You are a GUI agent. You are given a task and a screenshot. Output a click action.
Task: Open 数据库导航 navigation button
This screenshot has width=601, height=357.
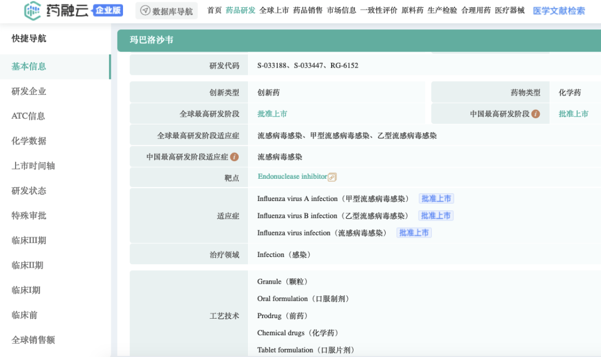click(x=167, y=11)
